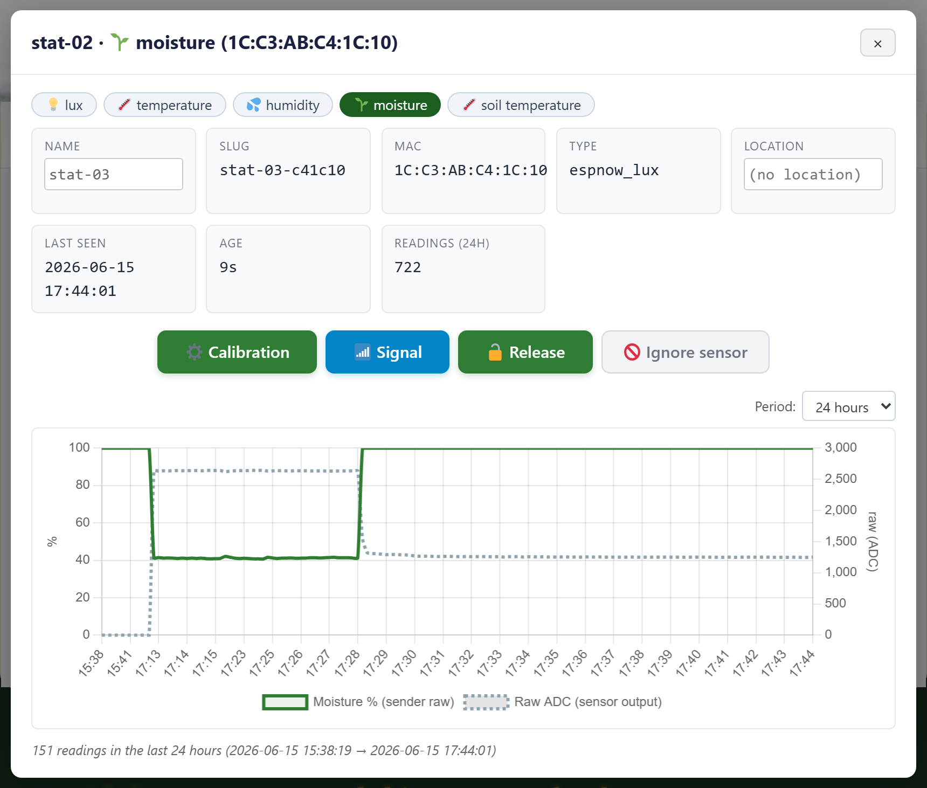927x788 pixels.
Task: Click the water droplets icon on humidity tab
Action: (253, 105)
